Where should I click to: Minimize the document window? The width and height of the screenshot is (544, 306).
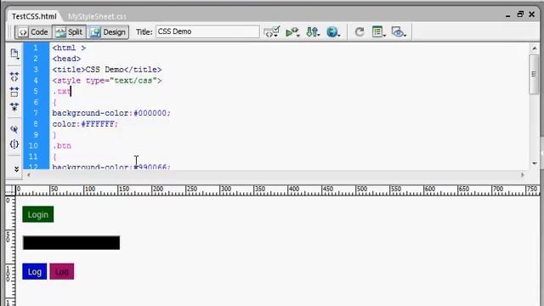click(508, 15)
